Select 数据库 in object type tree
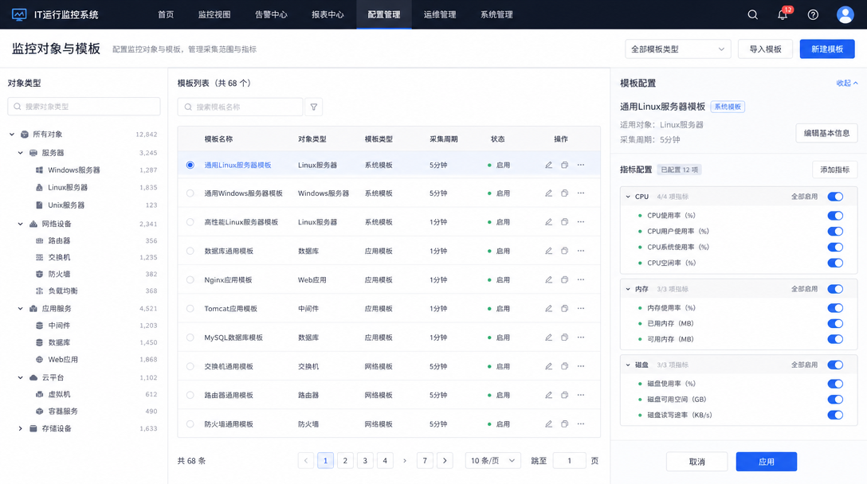This screenshot has height=484, width=867. pyautogui.click(x=59, y=342)
